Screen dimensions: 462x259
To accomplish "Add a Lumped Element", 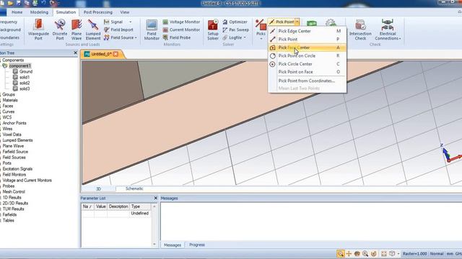I will pyautogui.click(x=93, y=29).
